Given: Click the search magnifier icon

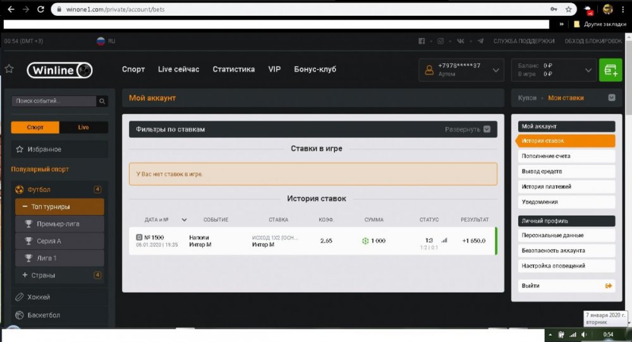Looking at the screenshot, I should click(x=102, y=101).
